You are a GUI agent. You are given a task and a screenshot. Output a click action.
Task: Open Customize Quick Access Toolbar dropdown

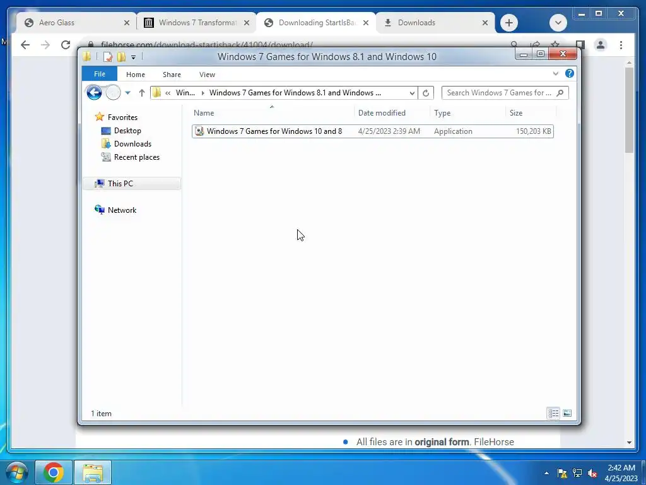coord(134,57)
